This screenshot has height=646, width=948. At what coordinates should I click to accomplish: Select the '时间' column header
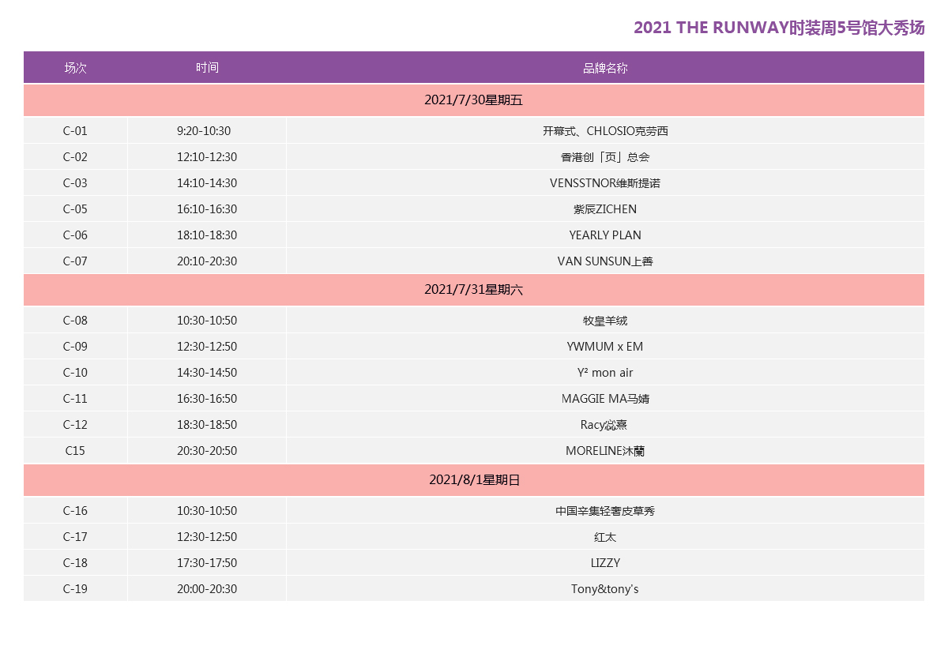(207, 68)
